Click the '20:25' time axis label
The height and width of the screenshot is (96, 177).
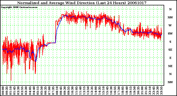coord(138,91)
